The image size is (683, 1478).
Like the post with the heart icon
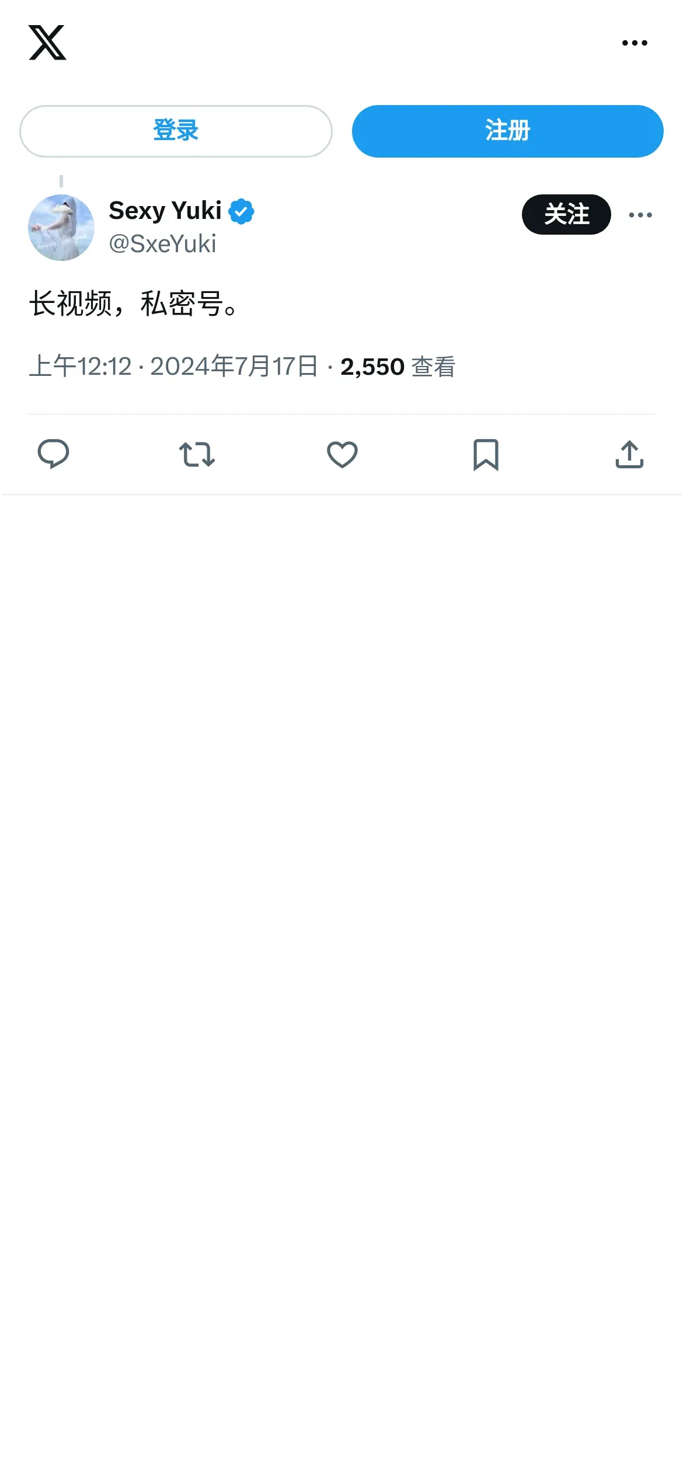click(x=342, y=454)
